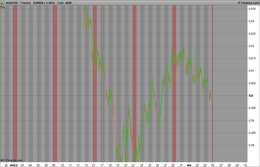Click the ©IT-Finance.com text at bottom left
This screenshot has width=260, height=167.
tap(11, 160)
